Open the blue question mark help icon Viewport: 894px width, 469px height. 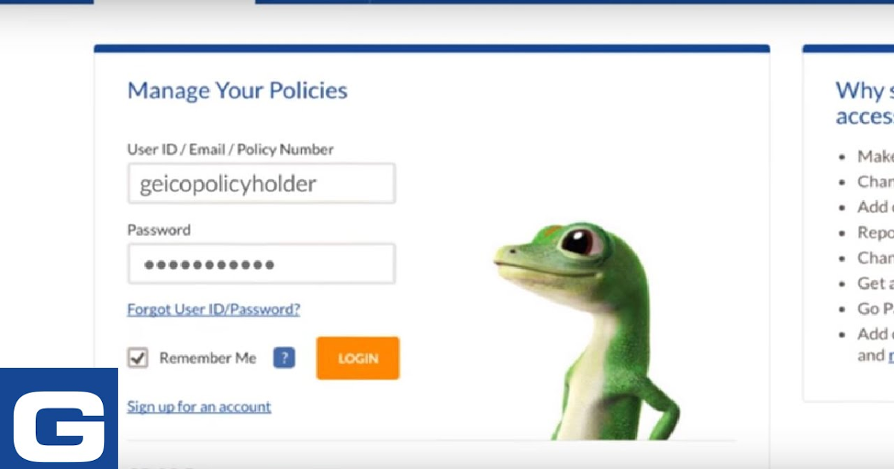(x=284, y=358)
